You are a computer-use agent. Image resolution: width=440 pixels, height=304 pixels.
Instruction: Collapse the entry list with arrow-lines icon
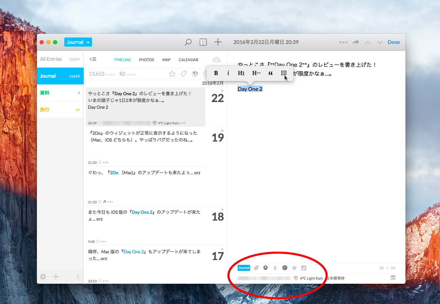tap(93, 59)
